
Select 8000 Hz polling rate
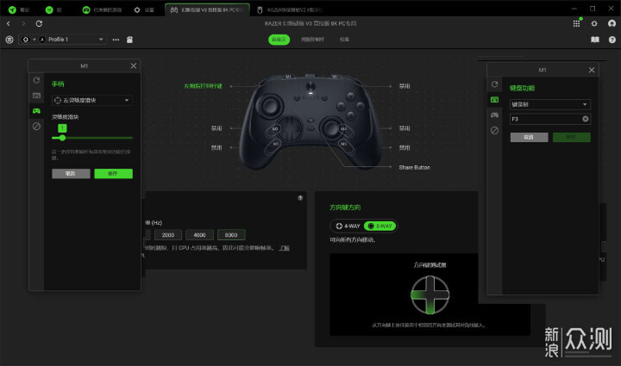231,235
